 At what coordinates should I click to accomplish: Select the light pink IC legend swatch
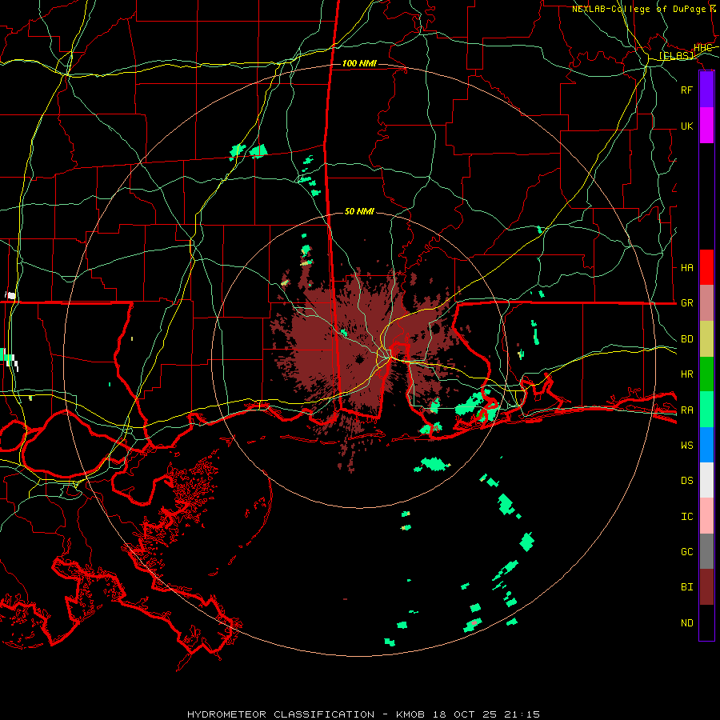[x=706, y=516]
